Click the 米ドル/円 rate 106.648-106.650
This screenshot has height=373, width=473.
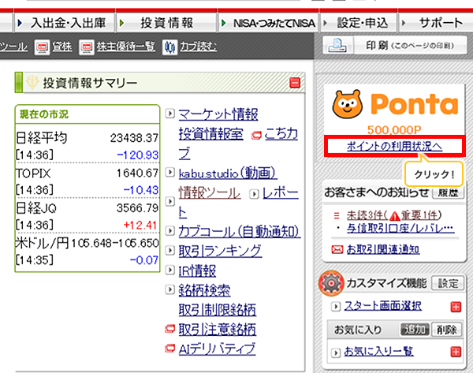point(115,243)
